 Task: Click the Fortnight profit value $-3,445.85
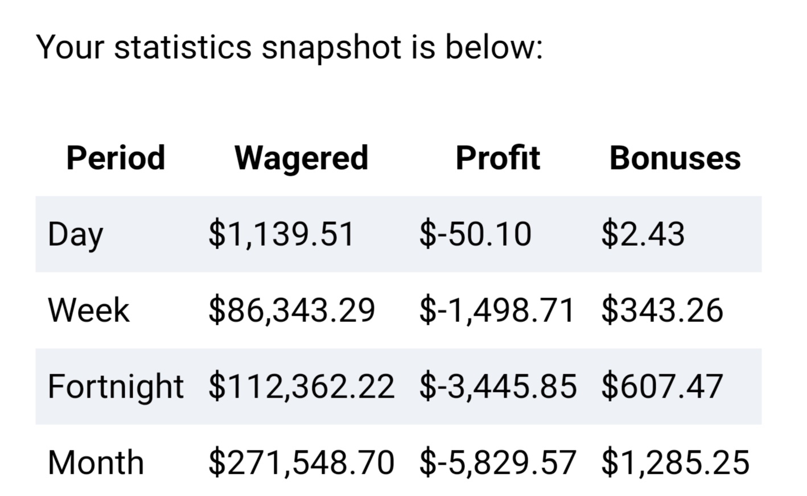(498, 387)
